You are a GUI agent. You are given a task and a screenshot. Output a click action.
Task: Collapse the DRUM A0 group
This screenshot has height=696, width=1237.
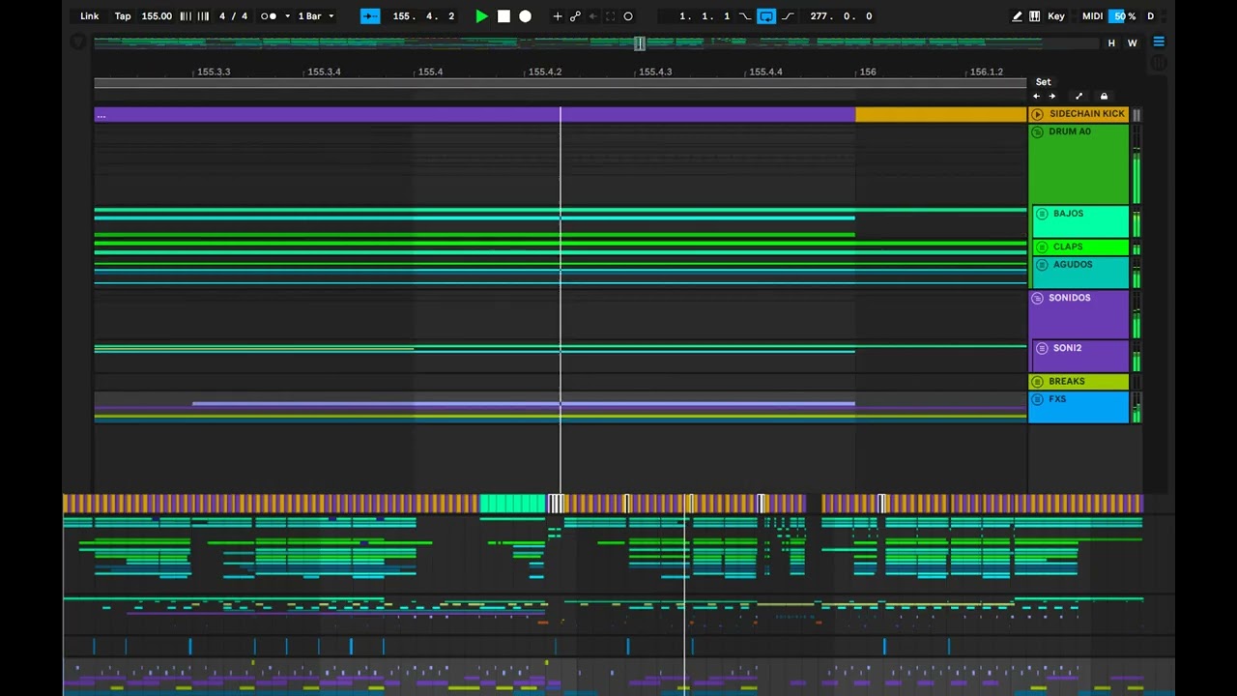click(x=1037, y=132)
